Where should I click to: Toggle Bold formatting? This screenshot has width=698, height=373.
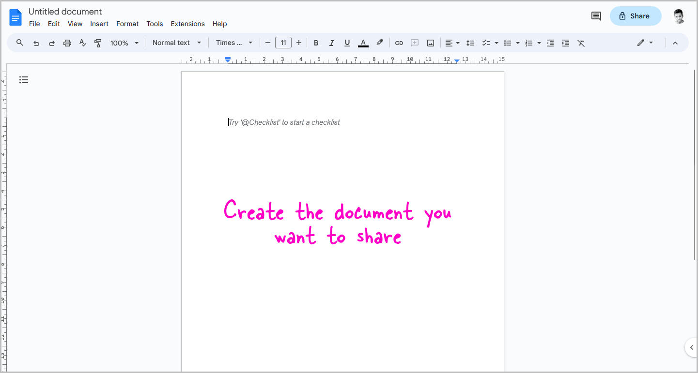click(316, 43)
